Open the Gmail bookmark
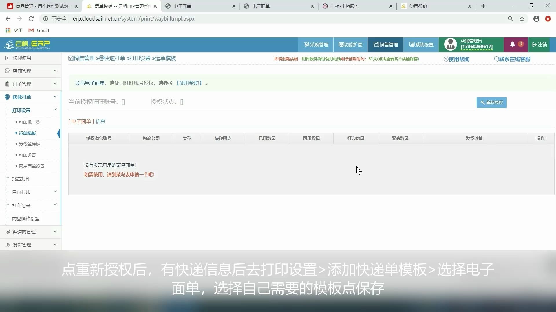The image size is (556, 312). tap(39, 30)
